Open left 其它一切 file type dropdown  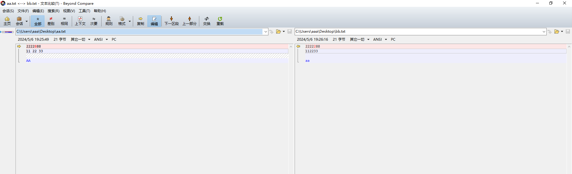click(80, 39)
